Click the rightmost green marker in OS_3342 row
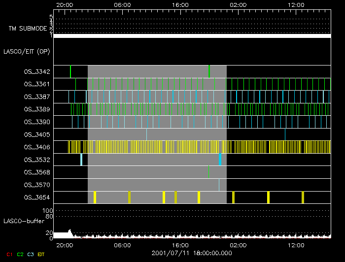This screenshot has width=345, height=262. [x=209, y=71]
